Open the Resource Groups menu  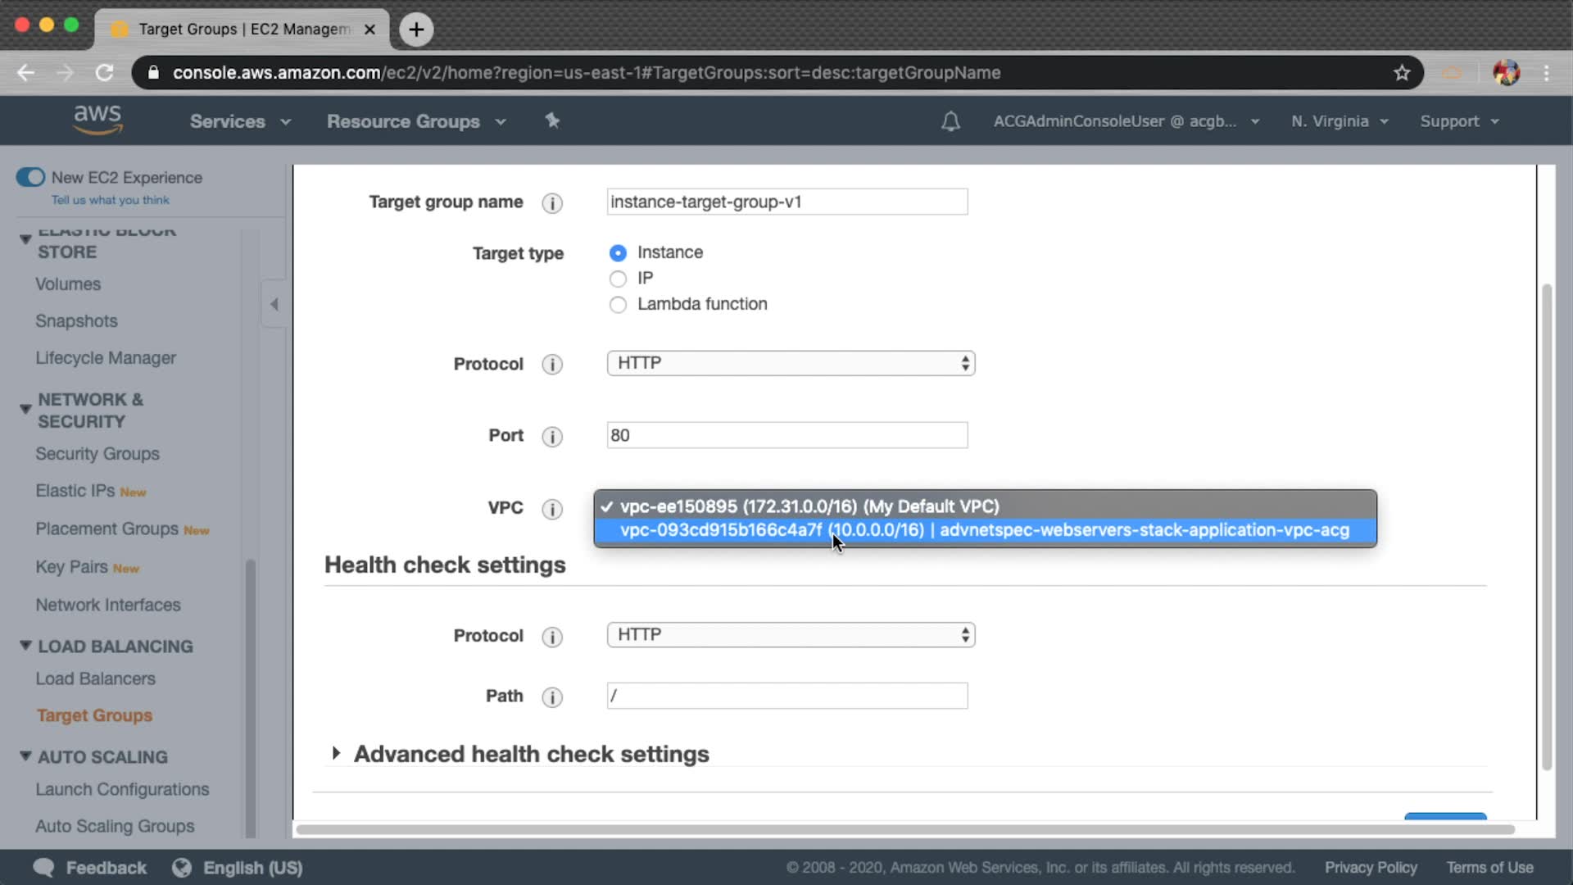click(415, 121)
